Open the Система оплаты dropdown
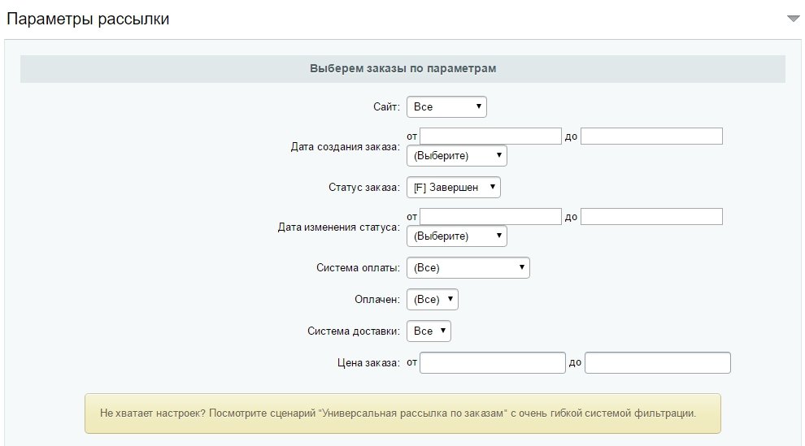This screenshot has width=805, height=446. coord(468,267)
